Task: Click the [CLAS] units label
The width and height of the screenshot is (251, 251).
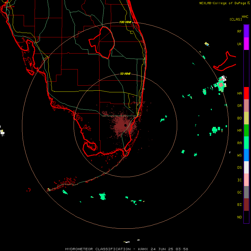Action: point(236,19)
